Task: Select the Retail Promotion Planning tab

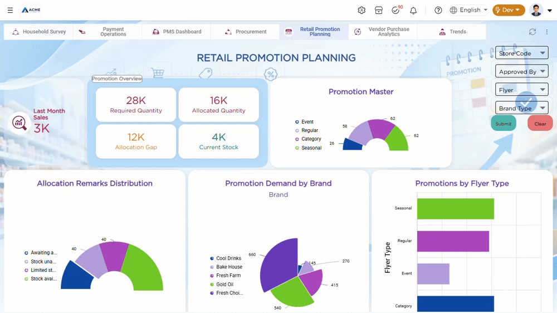Action: [314, 32]
